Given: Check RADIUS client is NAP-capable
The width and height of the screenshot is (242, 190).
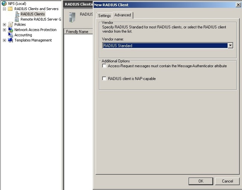Looking at the screenshot, I should pyautogui.click(x=104, y=79).
